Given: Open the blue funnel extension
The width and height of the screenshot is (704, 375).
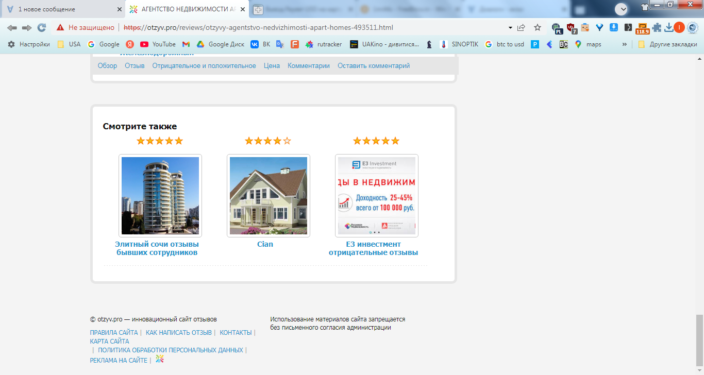Looking at the screenshot, I should pyautogui.click(x=599, y=27).
